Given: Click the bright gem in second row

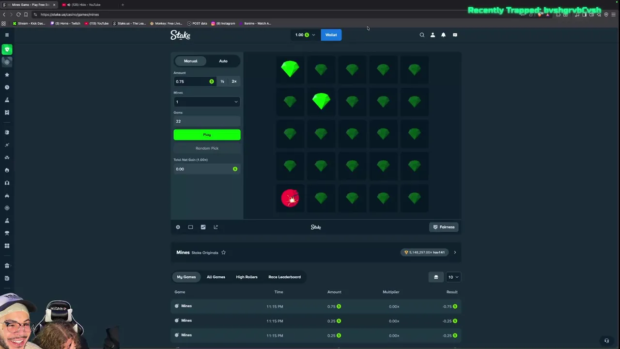Looking at the screenshot, I should (x=321, y=101).
